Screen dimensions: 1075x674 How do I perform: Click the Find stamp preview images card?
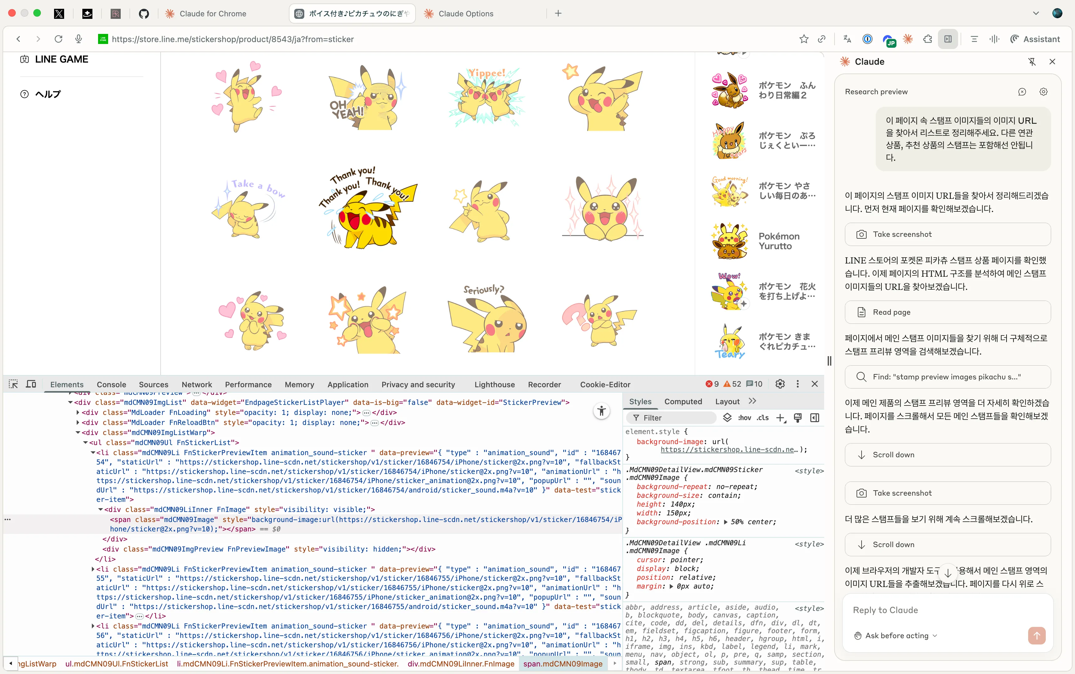click(947, 377)
